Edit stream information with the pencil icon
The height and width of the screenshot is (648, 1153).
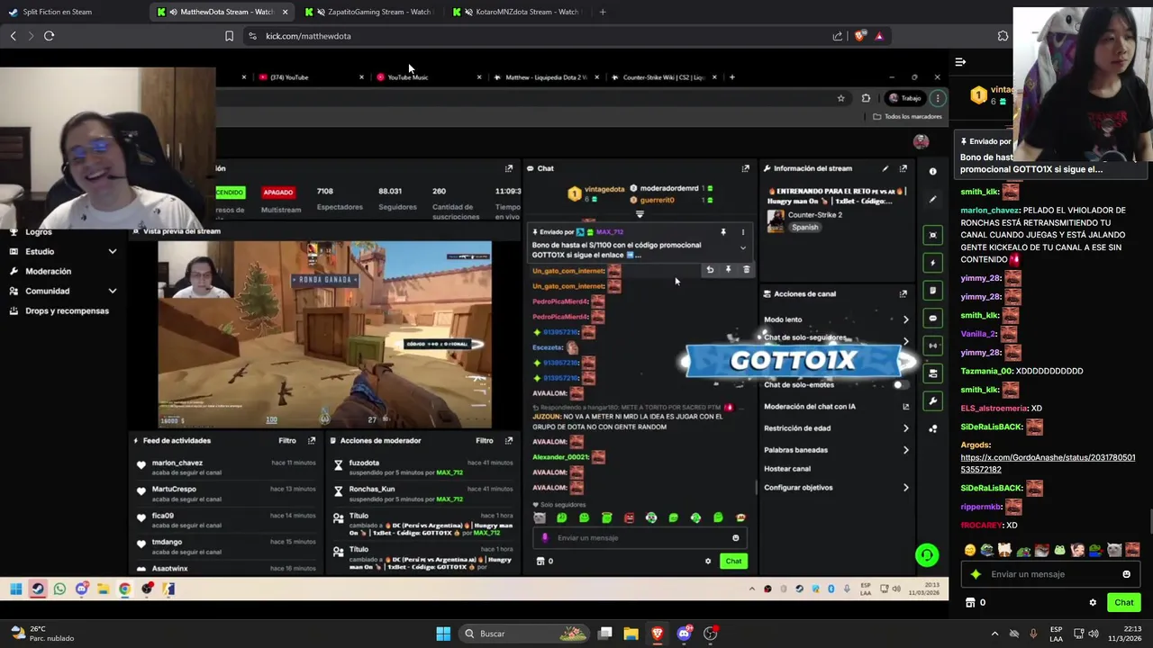tap(885, 168)
